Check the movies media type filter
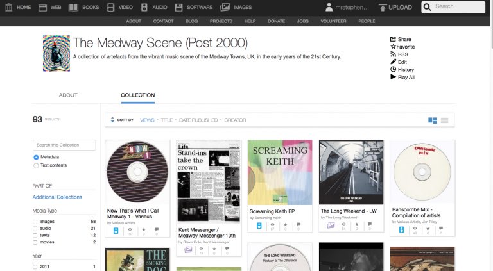Viewport: 493px width, 271px height. tap(35, 242)
